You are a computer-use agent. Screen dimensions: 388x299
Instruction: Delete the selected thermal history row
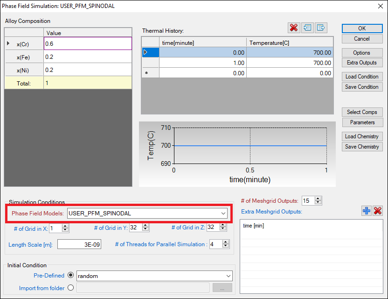[x=294, y=28]
